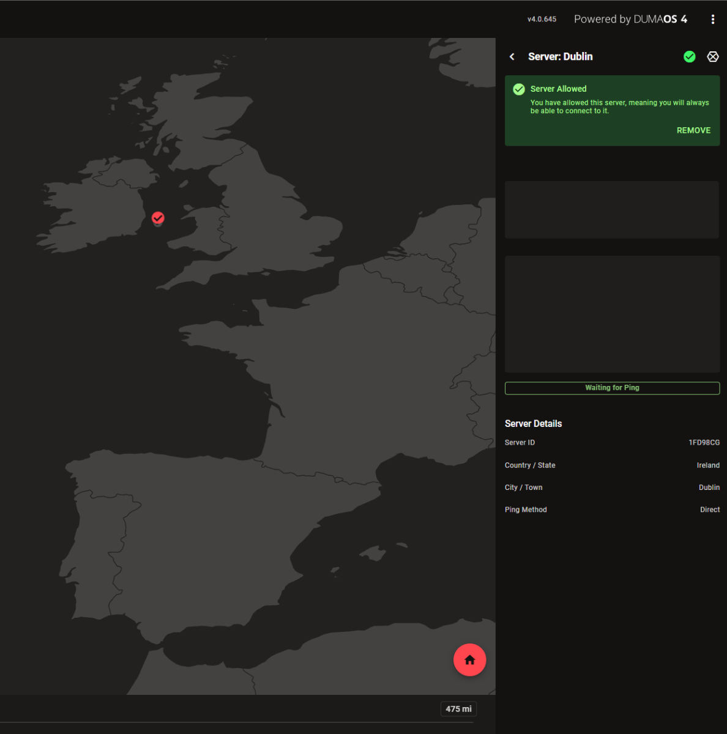
Task: Click the Ping Method value Direct
Action: tap(710, 510)
